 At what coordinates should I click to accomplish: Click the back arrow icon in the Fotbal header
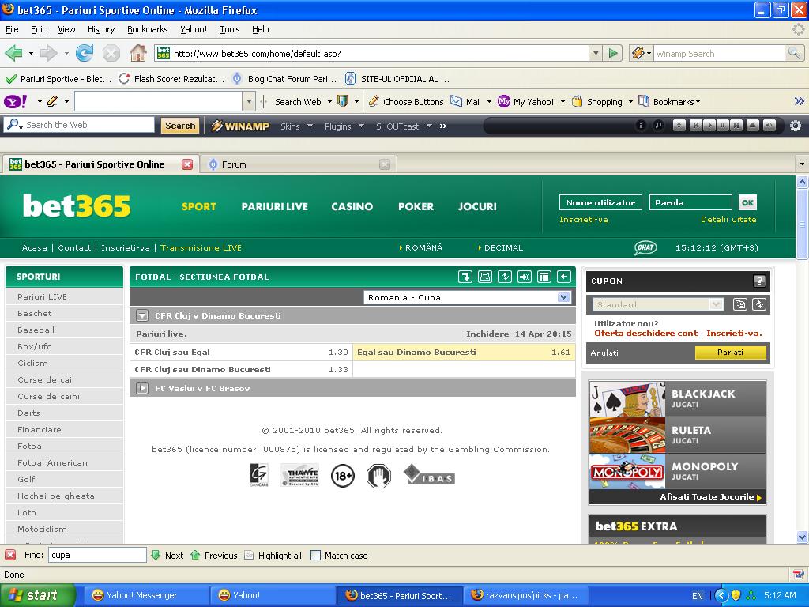coord(564,277)
